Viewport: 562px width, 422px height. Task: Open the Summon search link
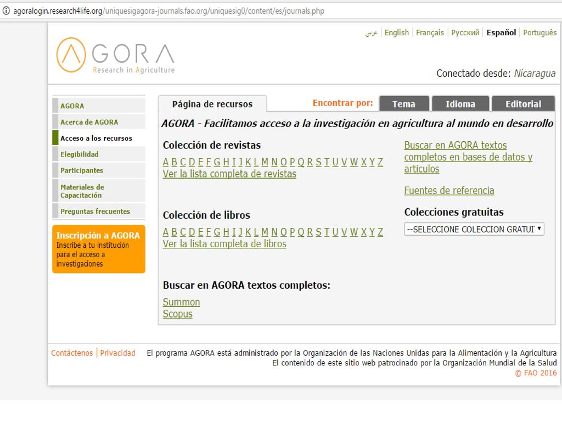pos(181,302)
